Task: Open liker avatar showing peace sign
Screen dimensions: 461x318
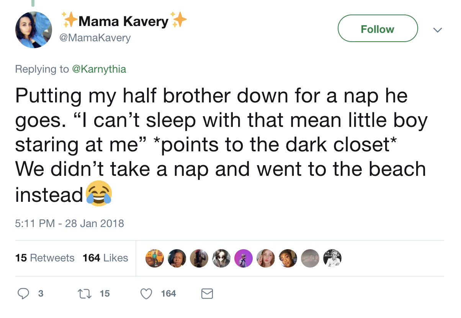Action: 266,258
